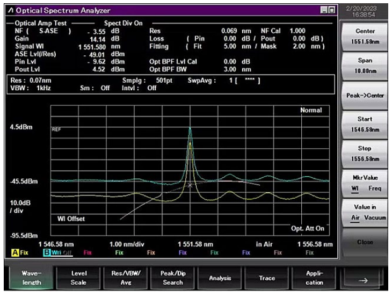The width and height of the screenshot is (392, 297).
Task: Switch to the Wavelength menu tab
Action: (31, 278)
